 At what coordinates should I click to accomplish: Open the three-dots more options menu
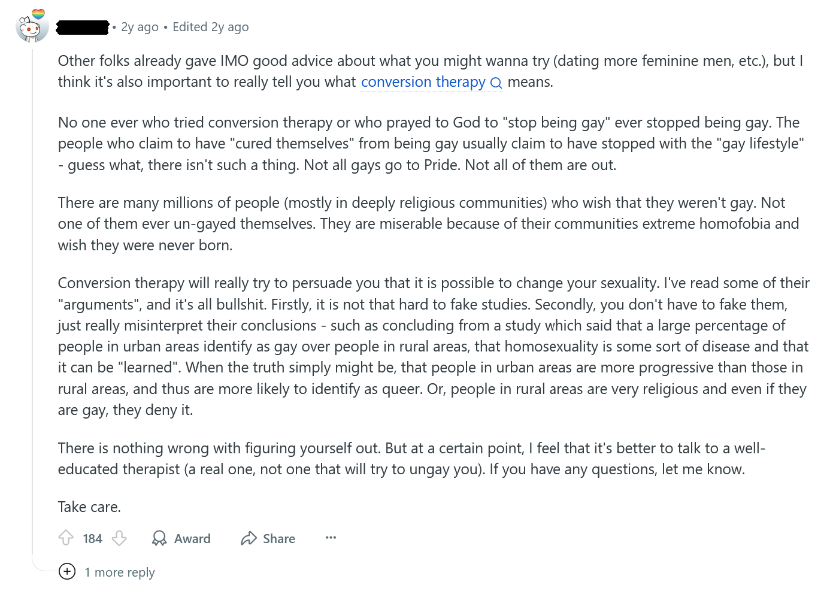(331, 538)
